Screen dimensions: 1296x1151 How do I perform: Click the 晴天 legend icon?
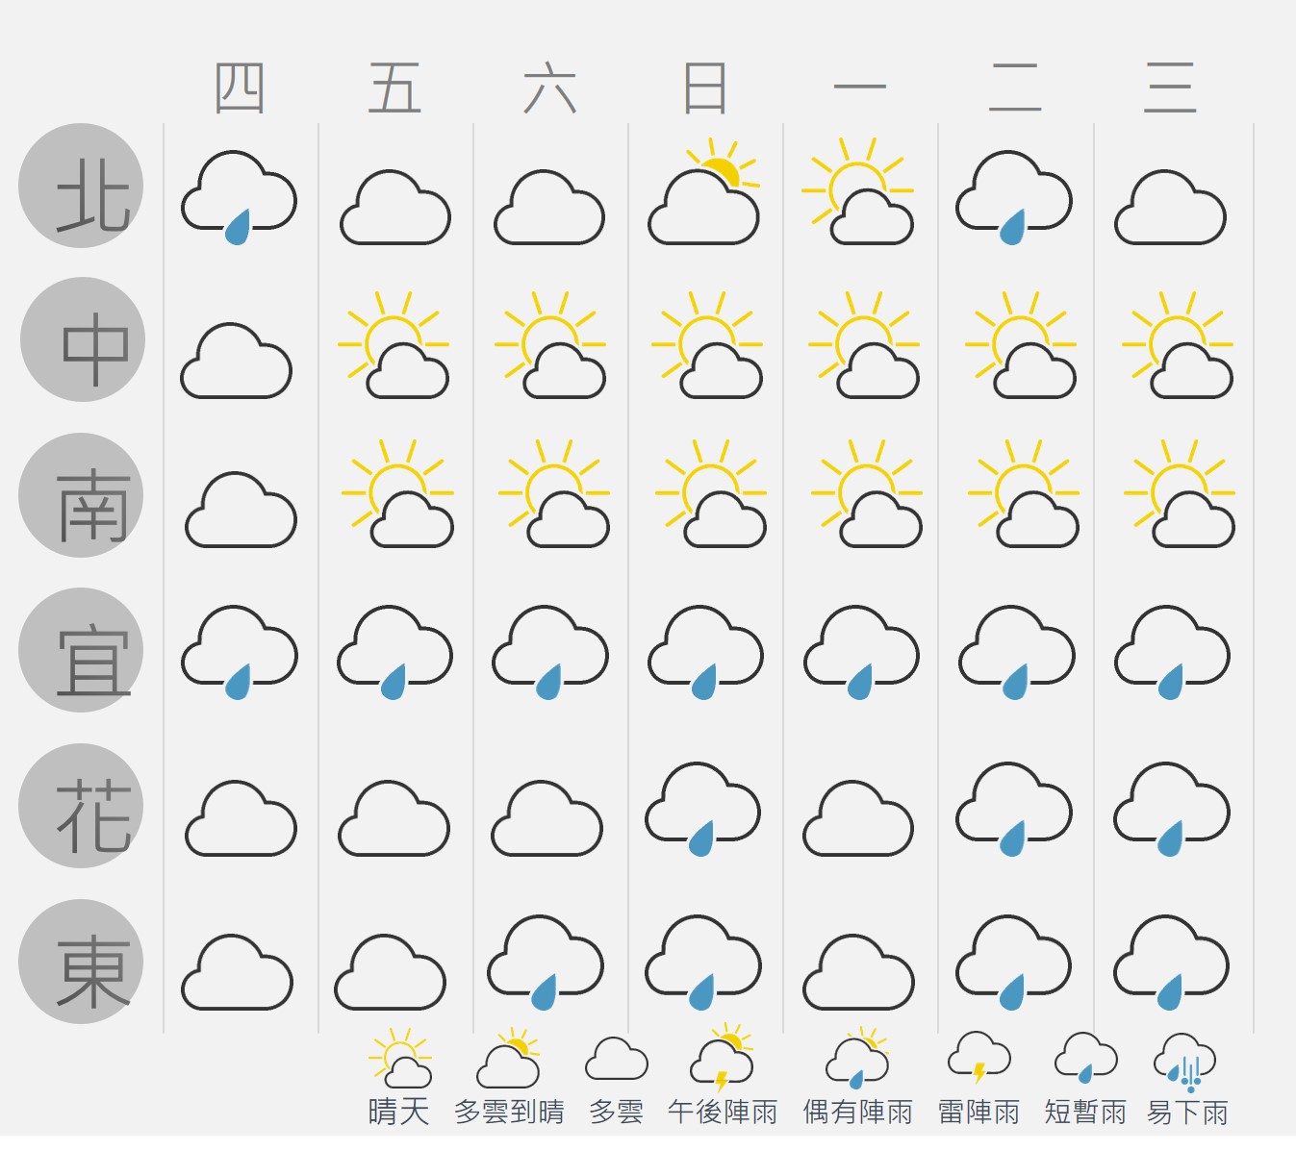(400, 1058)
